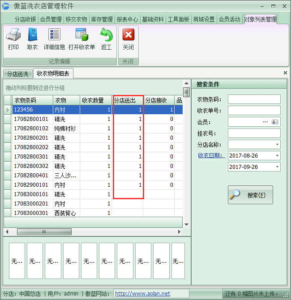291x300 pixels.
Task: Expand the 分店名称 dropdown
Action: [x=277, y=145]
